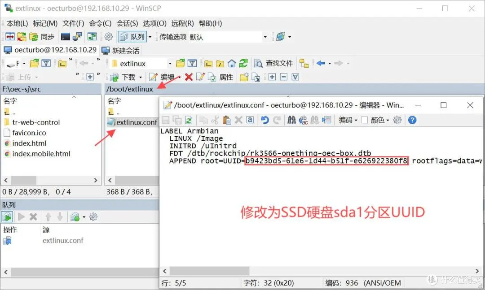This screenshot has width=485, height=290.
Task: Open the editor preferences gear
Action: (x=397, y=120)
